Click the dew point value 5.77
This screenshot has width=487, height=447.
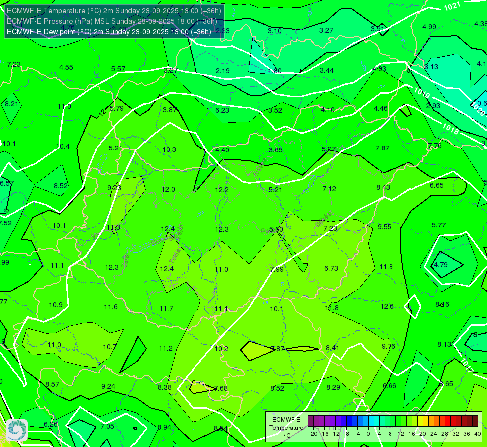[x=439, y=225]
